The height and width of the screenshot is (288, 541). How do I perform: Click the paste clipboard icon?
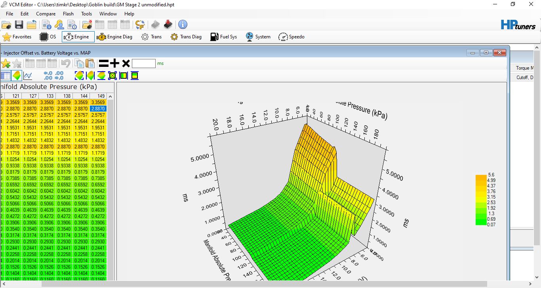[x=90, y=63]
